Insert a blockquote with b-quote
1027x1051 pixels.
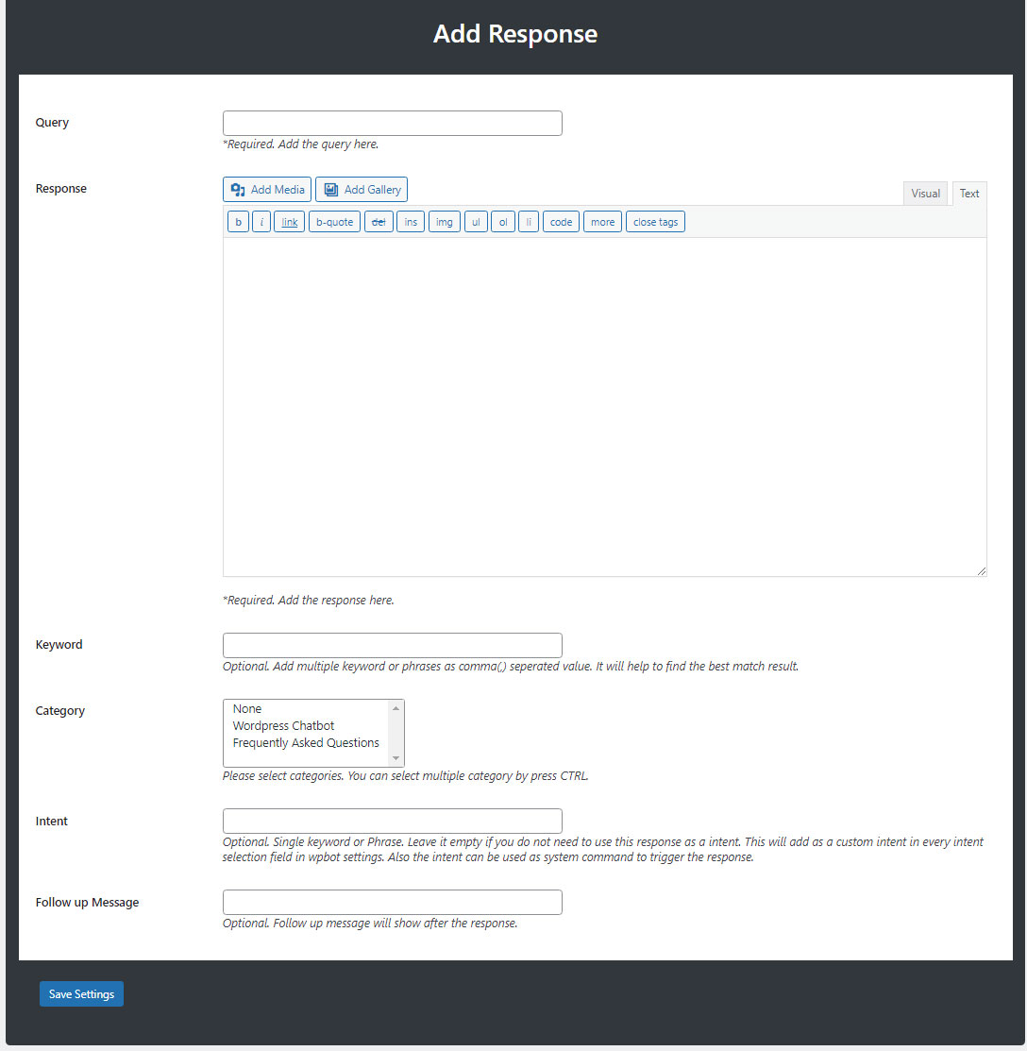(x=334, y=222)
